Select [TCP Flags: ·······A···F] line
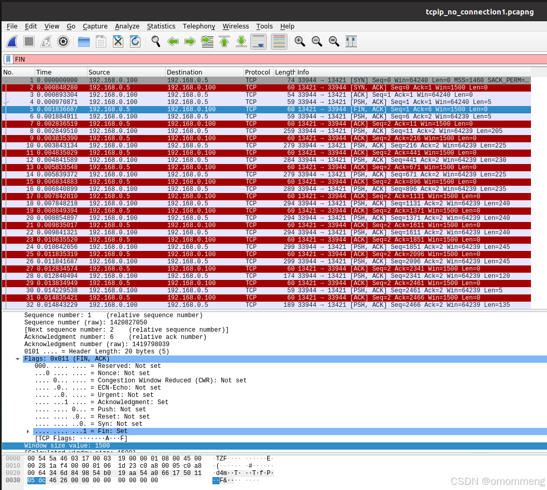Screen dimensions: 547x490 81,438
